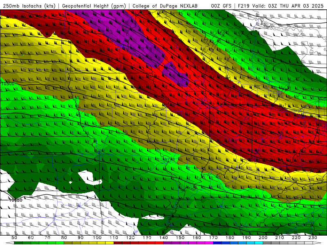Click the 90 value on the legend scale

(81, 238)
